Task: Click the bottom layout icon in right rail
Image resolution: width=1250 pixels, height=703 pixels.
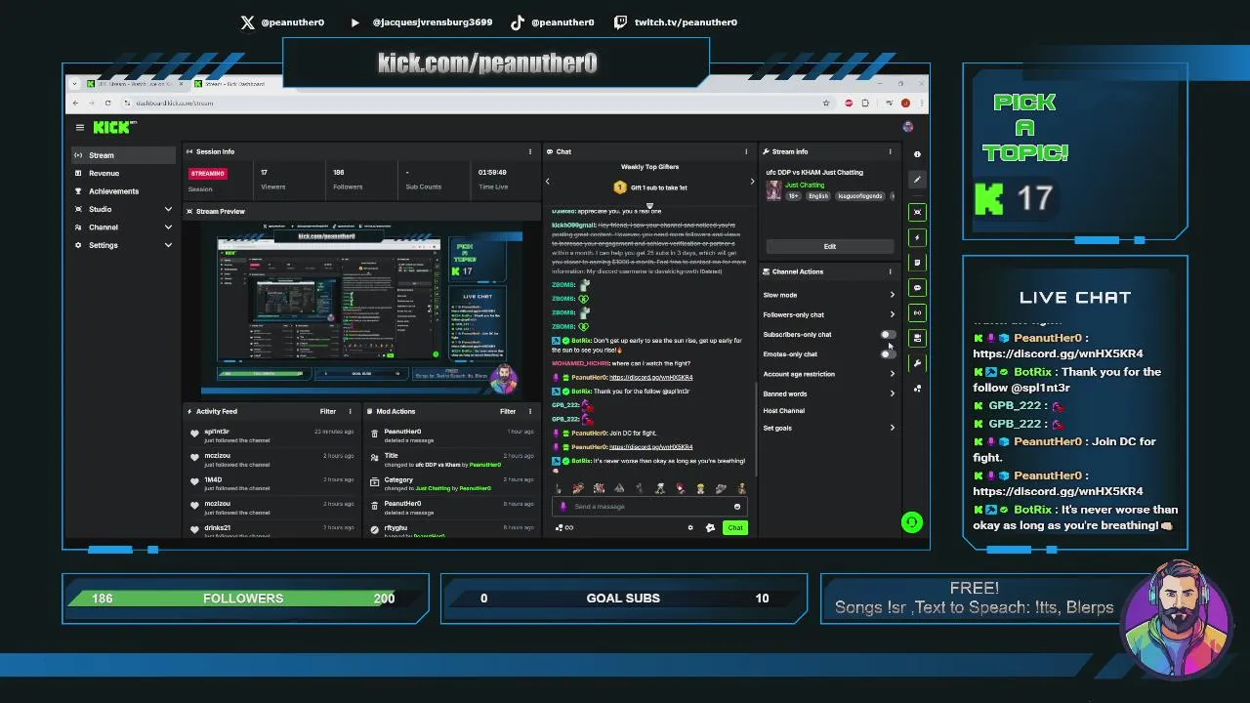Action: pos(917,389)
